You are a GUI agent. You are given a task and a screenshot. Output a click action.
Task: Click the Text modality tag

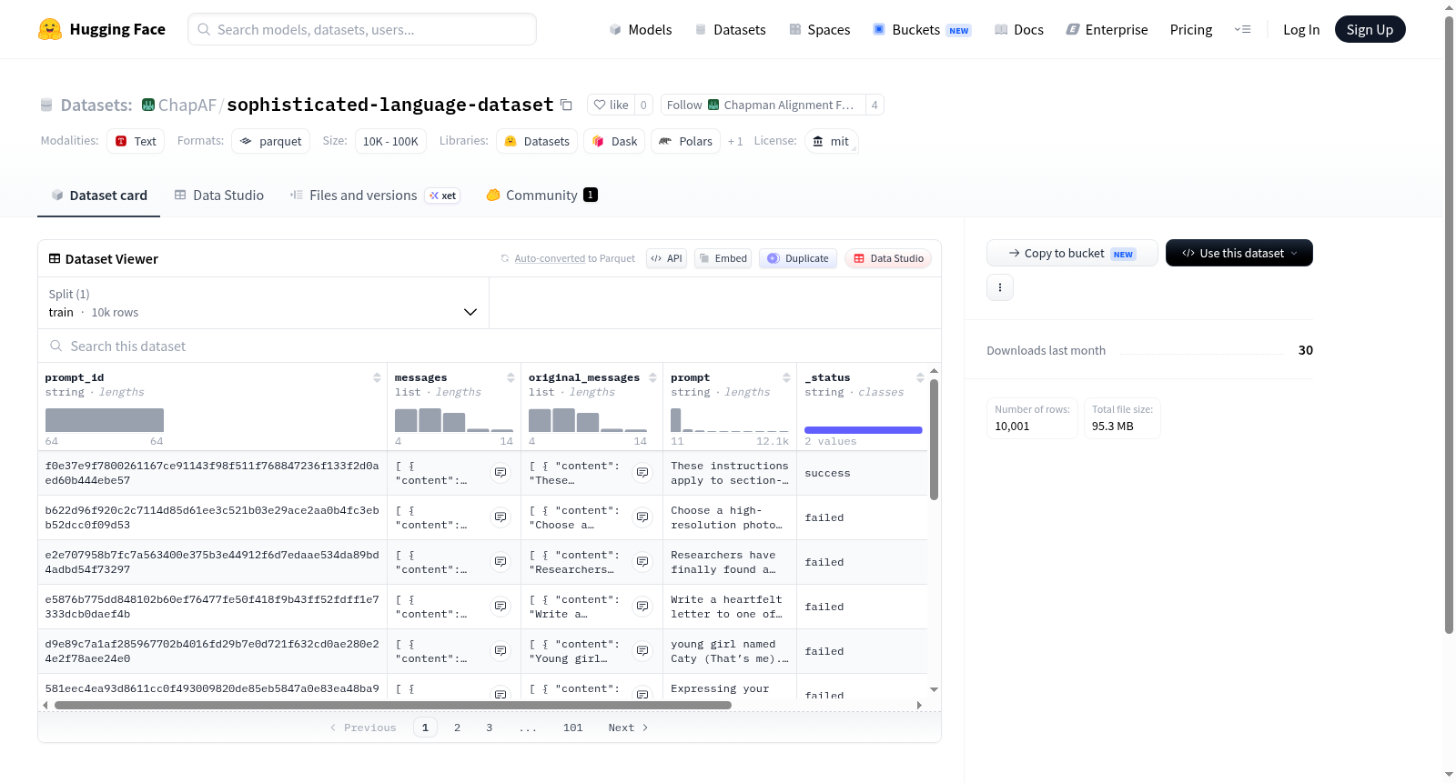136,141
